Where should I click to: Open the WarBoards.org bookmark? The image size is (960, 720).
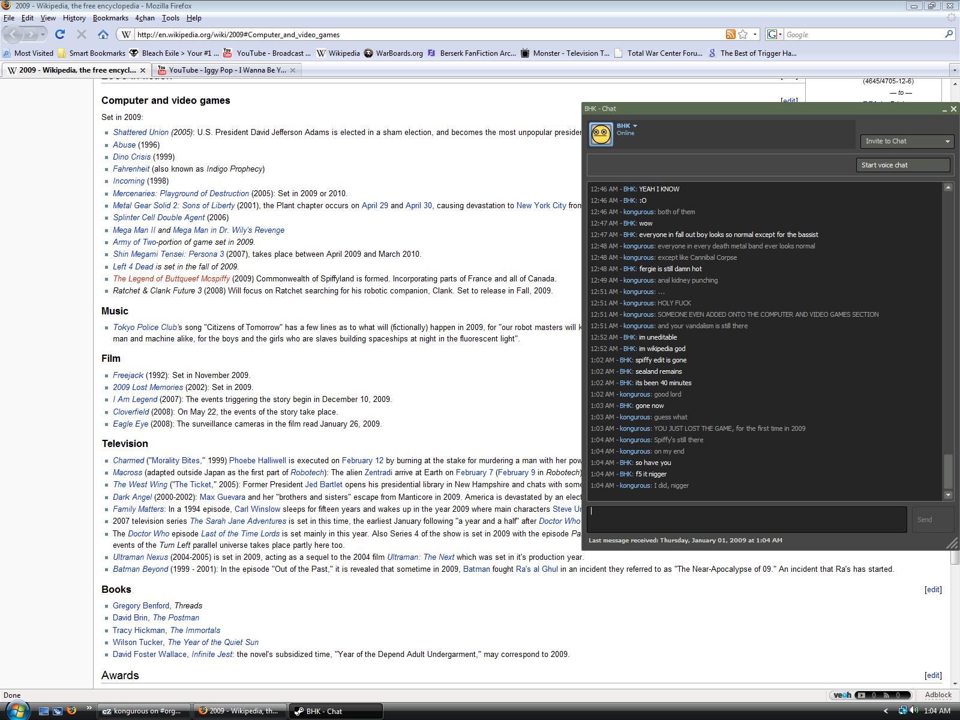click(393, 53)
